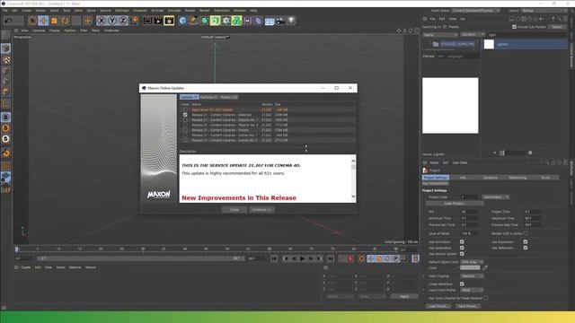Toggle the Y axis lock
The height and width of the screenshot is (323, 575).
pyautogui.click(x=112, y=21)
